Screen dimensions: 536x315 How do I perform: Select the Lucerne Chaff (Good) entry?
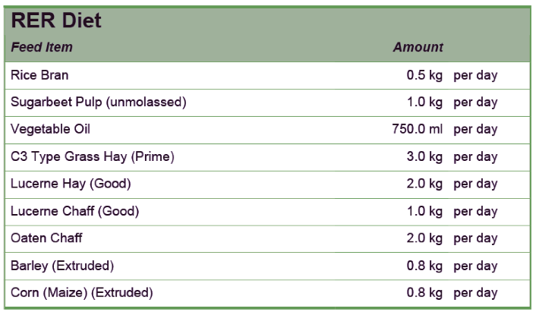pos(74,211)
